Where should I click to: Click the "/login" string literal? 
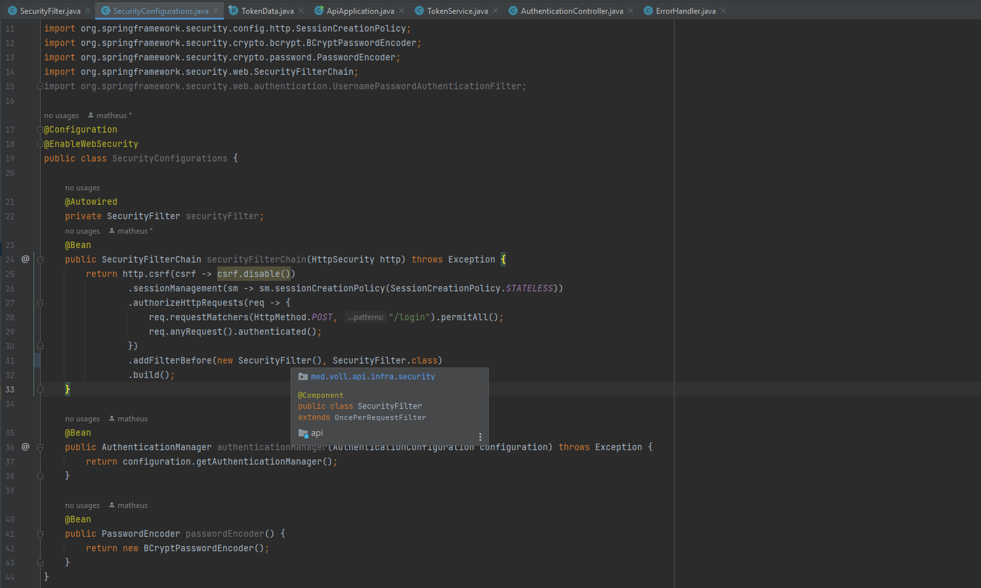409,317
